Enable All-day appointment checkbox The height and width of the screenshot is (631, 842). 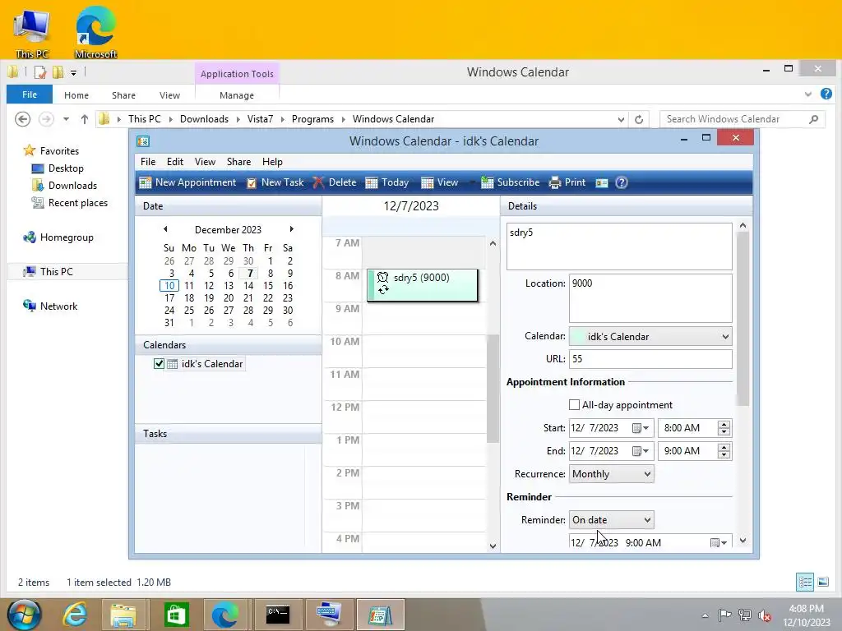tap(574, 404)
